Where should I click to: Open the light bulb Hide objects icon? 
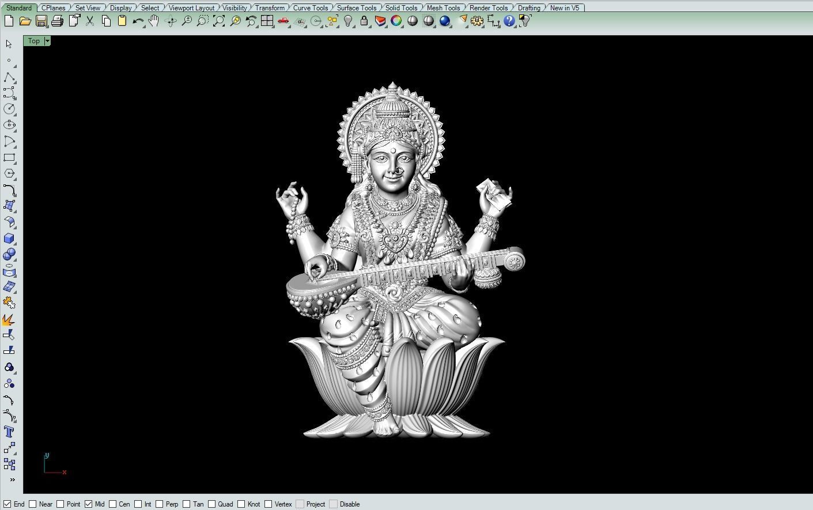pos(348,21)
